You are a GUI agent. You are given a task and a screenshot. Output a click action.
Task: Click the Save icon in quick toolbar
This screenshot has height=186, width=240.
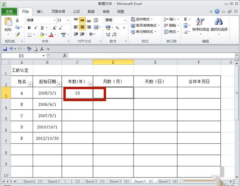pyautogui.click(x=5, y=49)
